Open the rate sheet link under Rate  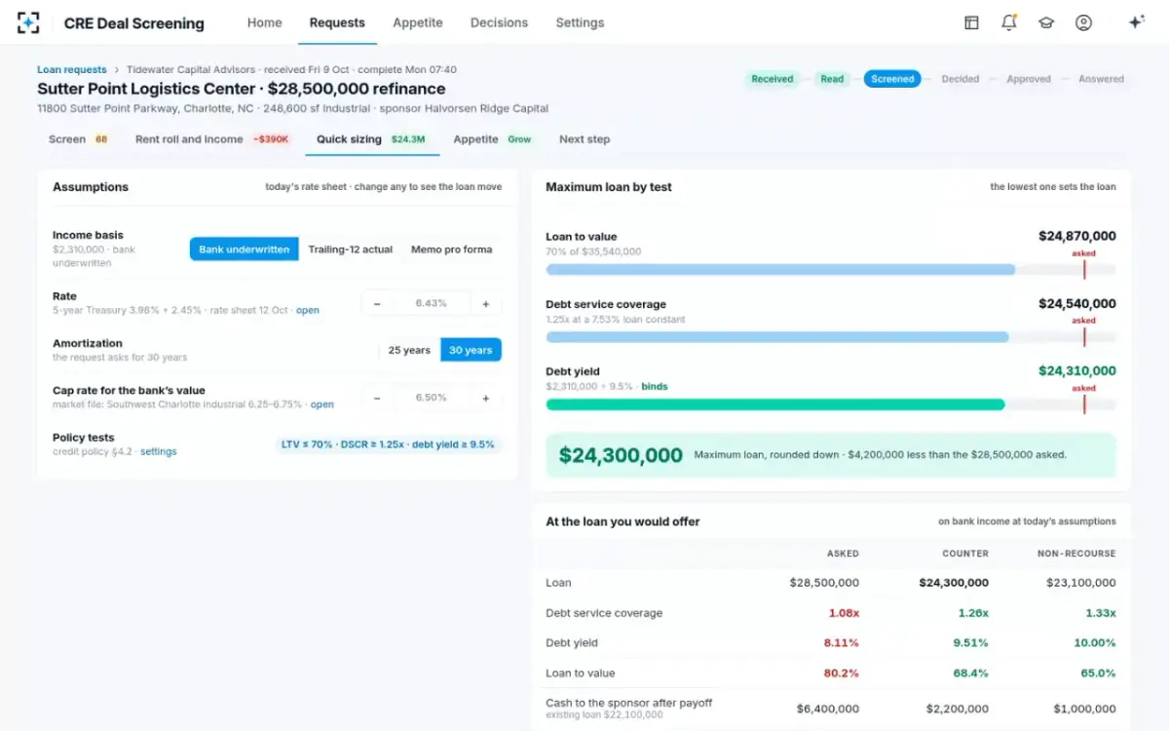[308, 311]
